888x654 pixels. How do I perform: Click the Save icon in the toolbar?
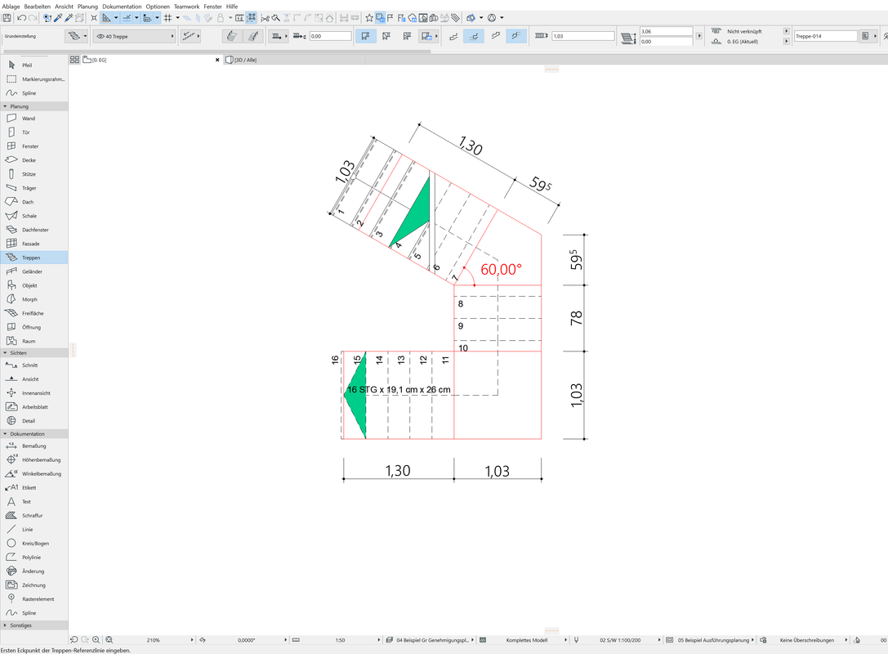coord(7,18)
